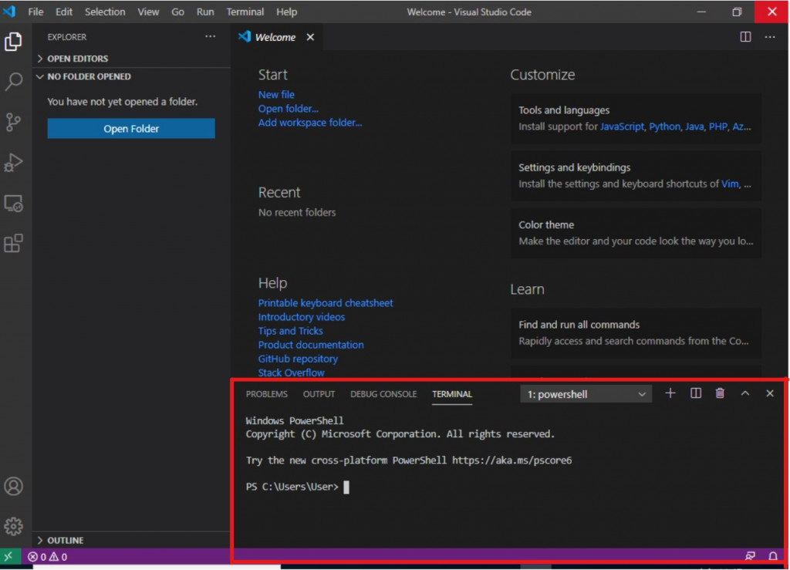Open the powershell terminal selector dropdown
The height and width of the screenshot is (570, 790).
pyautogui.click(x=586, y=394)
